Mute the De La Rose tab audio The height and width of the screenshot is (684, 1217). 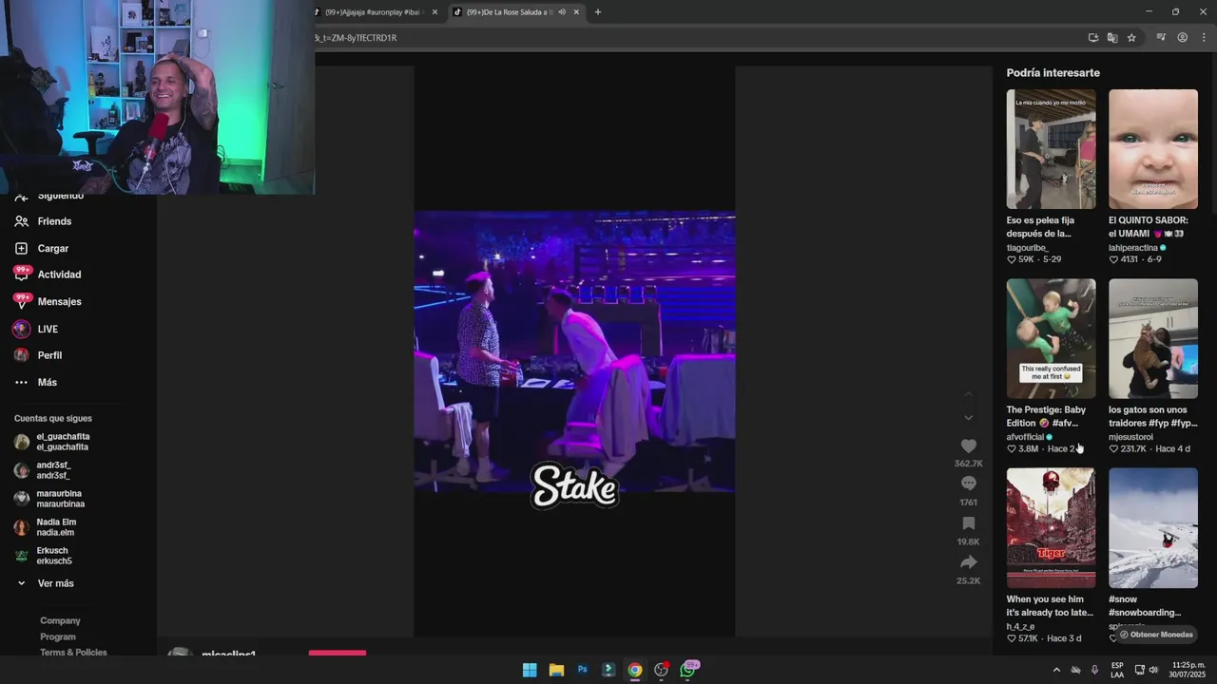click(562, 12)
